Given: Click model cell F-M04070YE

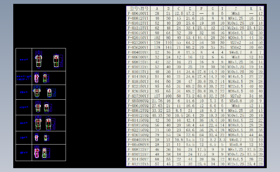Looking at the screenshot, I should (139, 52).
